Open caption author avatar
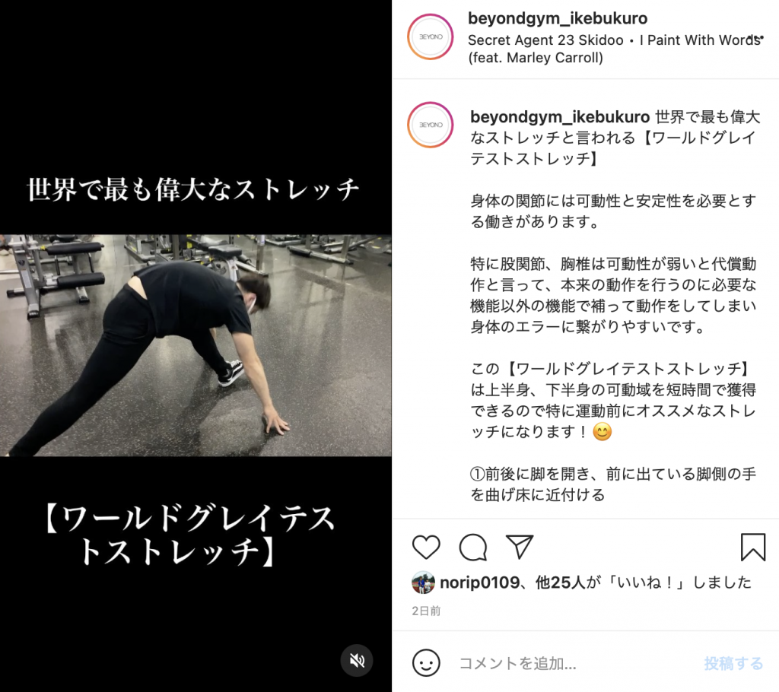 pos(431,125)
